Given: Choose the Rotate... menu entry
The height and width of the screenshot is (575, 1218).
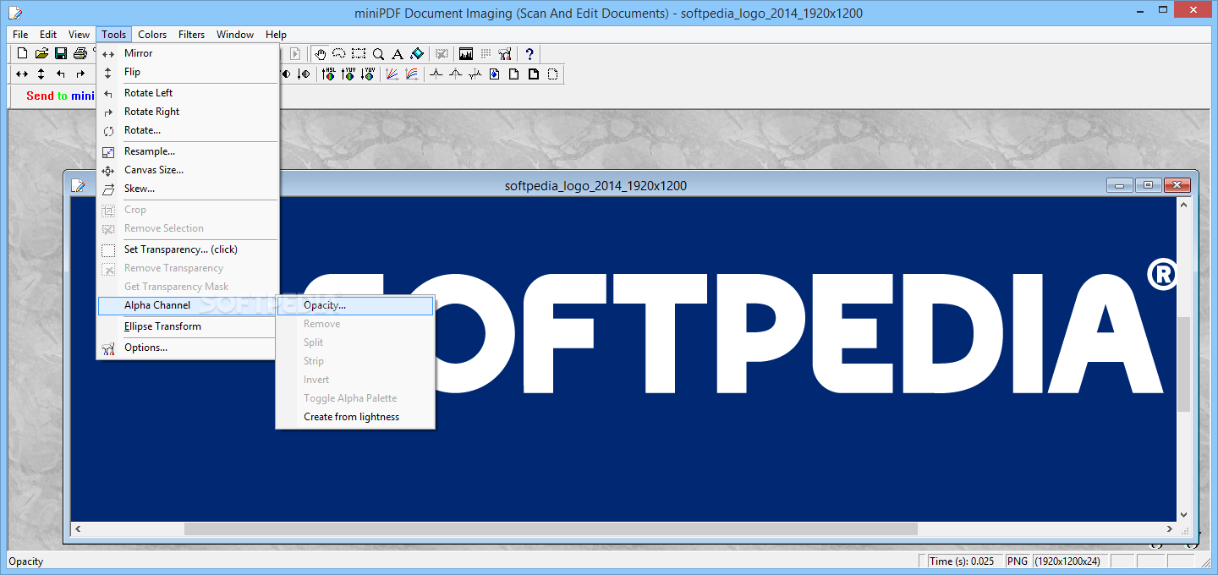Looking at the screenshot, I should [188, 130].
